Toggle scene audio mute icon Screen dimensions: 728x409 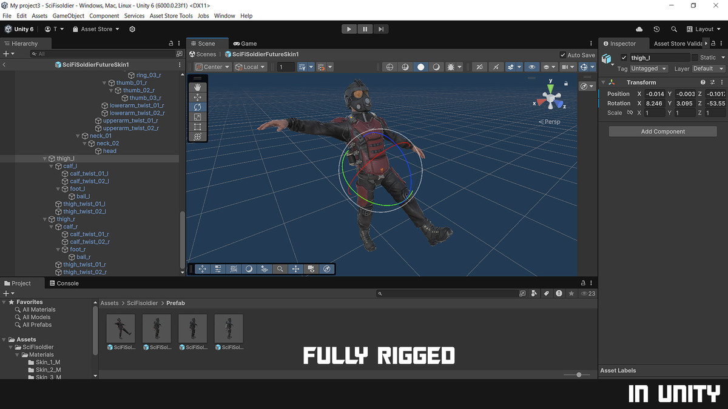[496, 67]
